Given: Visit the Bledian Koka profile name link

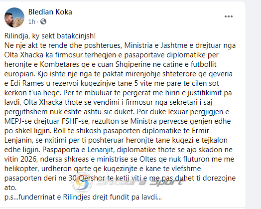Looking at the screenshot, I should point(50,12).
